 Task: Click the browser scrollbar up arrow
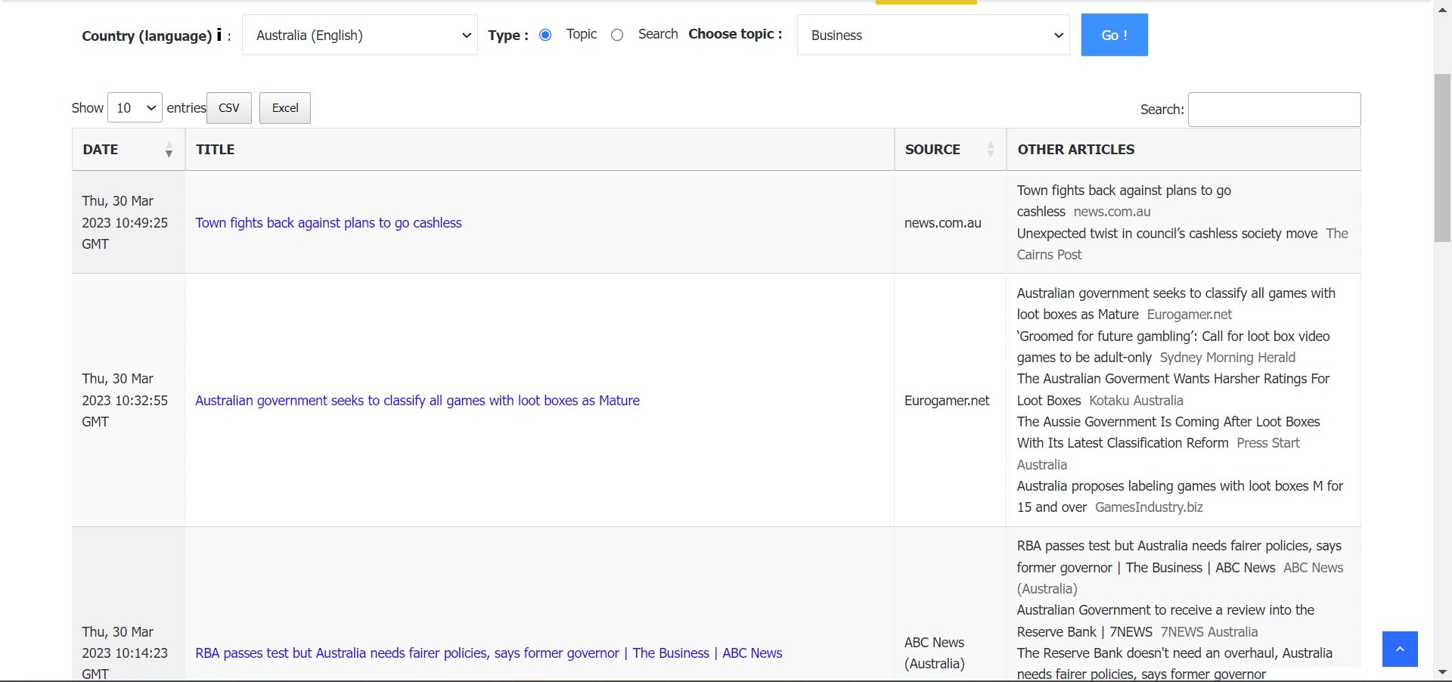[1442, 10]
